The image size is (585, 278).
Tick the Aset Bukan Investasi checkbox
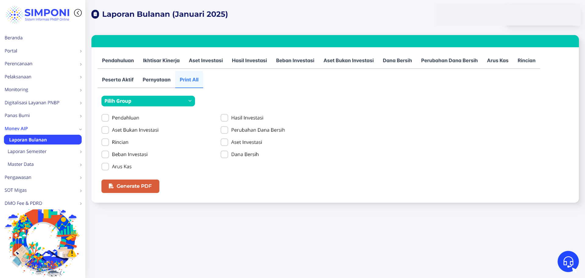click(x=105, y=130)
